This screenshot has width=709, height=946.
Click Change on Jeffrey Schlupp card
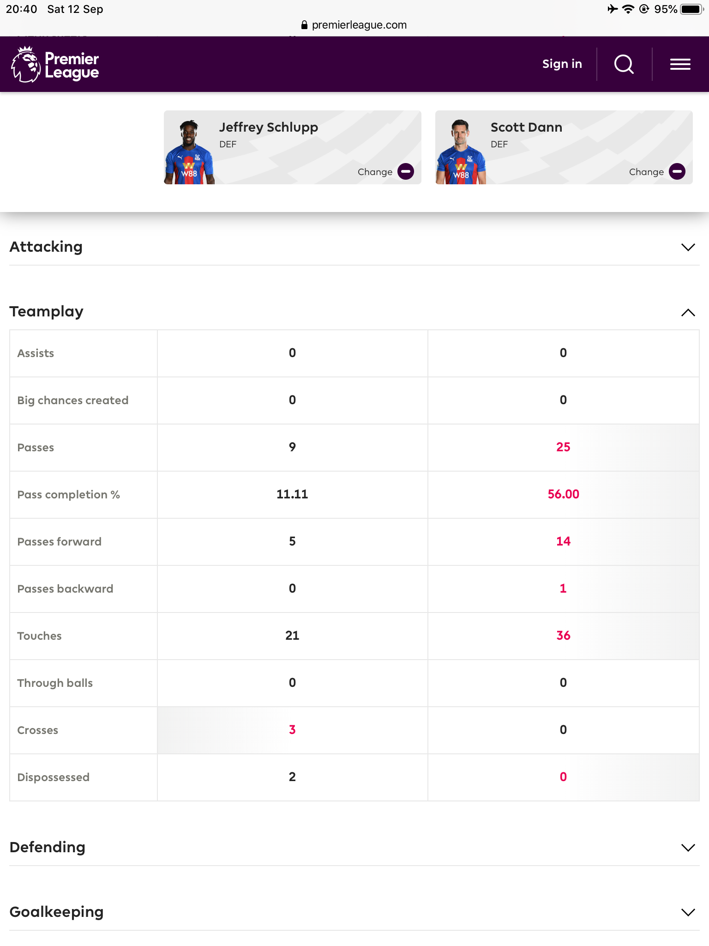click(375, 172)
